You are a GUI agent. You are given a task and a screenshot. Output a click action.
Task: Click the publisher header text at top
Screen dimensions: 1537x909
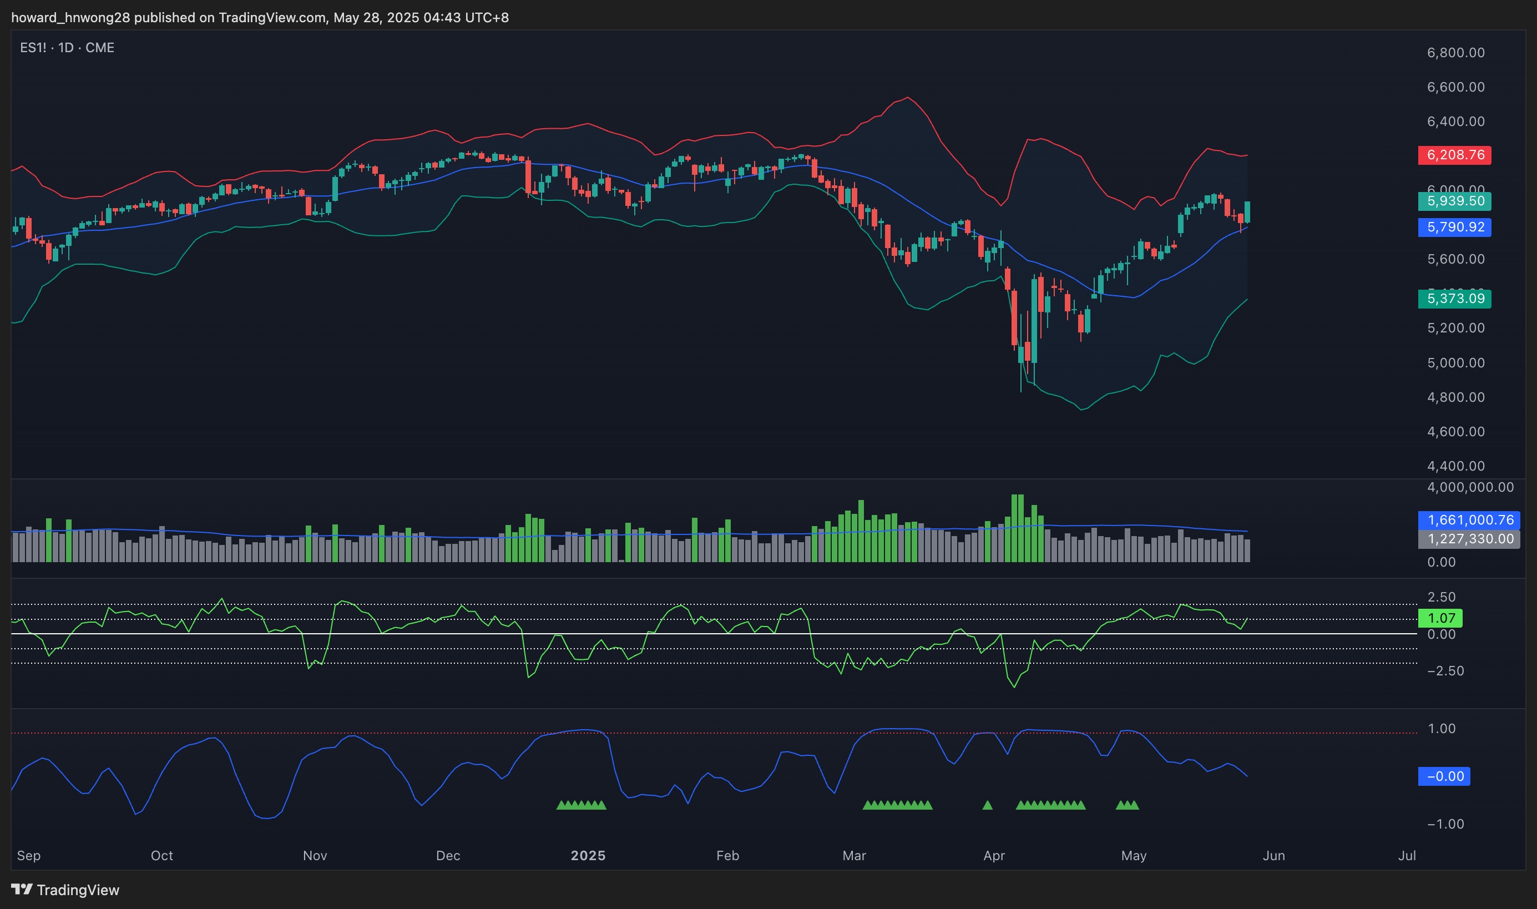point(260,17)
